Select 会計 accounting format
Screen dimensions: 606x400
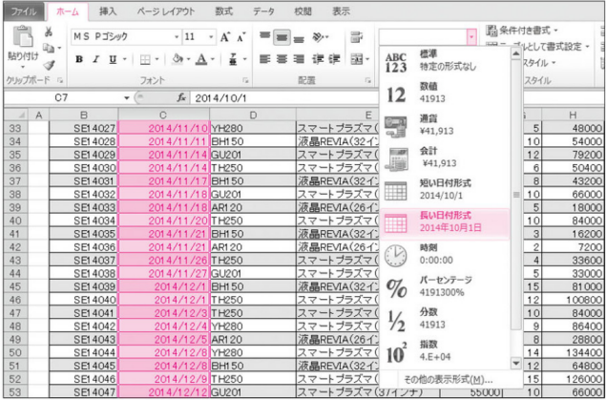446,158
